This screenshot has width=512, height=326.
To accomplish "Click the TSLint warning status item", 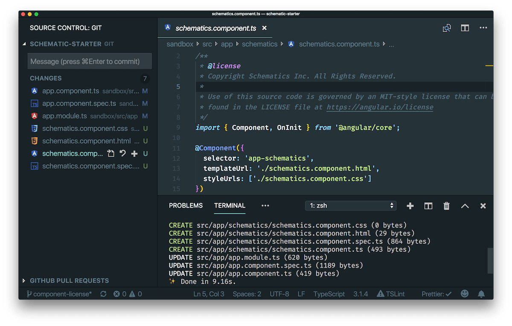I will click(x=391, y=294).
